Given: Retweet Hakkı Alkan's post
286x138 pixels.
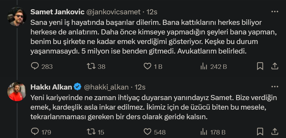Looking at the screenshot, I should click(91, 131).
